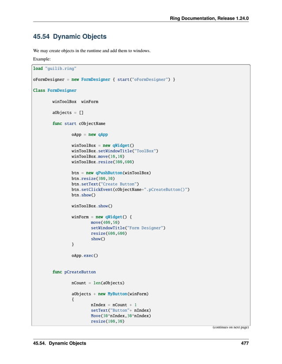282x364 pixels.
Task: Click the setText("Button"+ nIndex) line
Action: click(x=121, y=310)
